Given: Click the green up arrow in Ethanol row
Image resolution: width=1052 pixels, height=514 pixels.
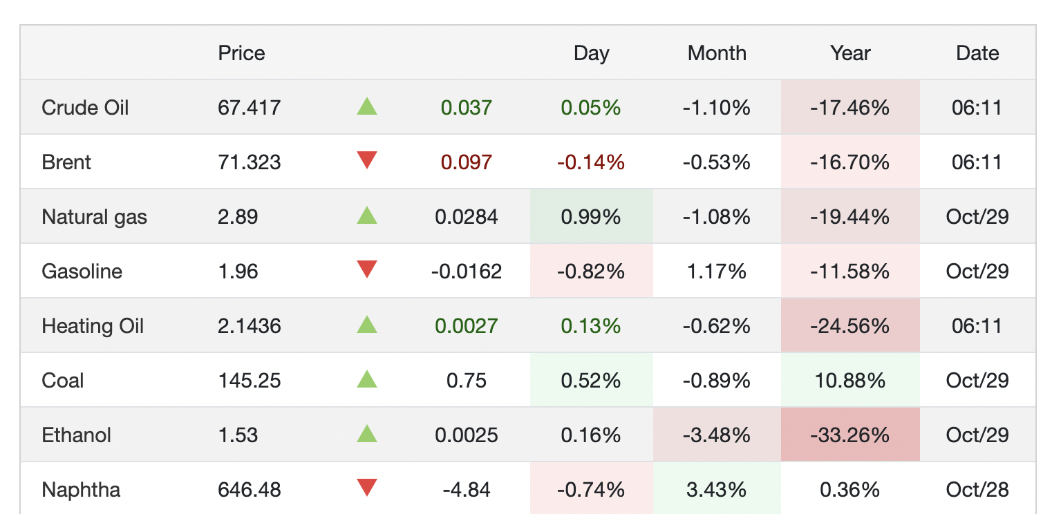Looking at the screenshot, I should 367,434.
